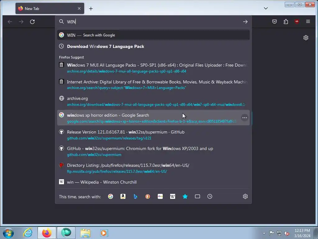Open Internet Archive Digital Library result
The image size is (318, 239).
[x=153, y=85]
